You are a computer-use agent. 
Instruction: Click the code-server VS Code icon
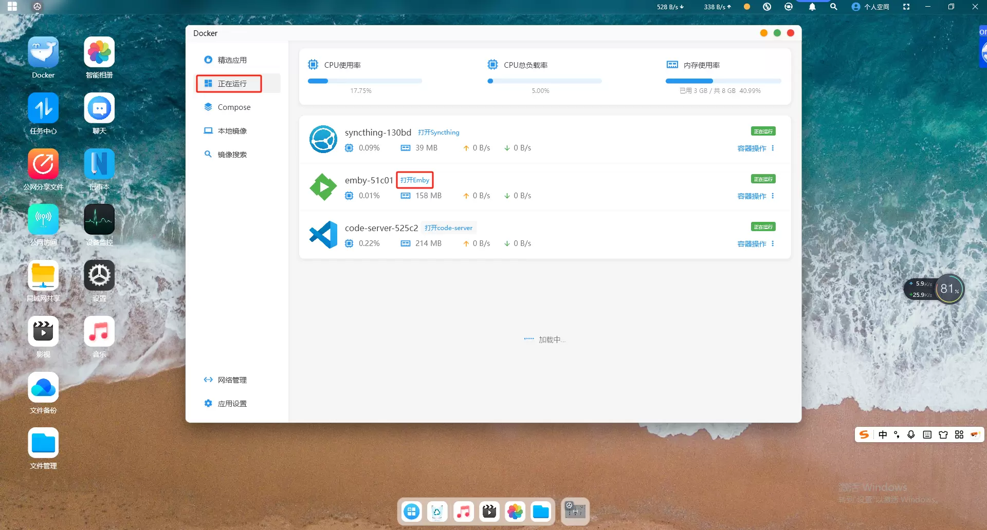pyautogui.click(x=323, y=235)
